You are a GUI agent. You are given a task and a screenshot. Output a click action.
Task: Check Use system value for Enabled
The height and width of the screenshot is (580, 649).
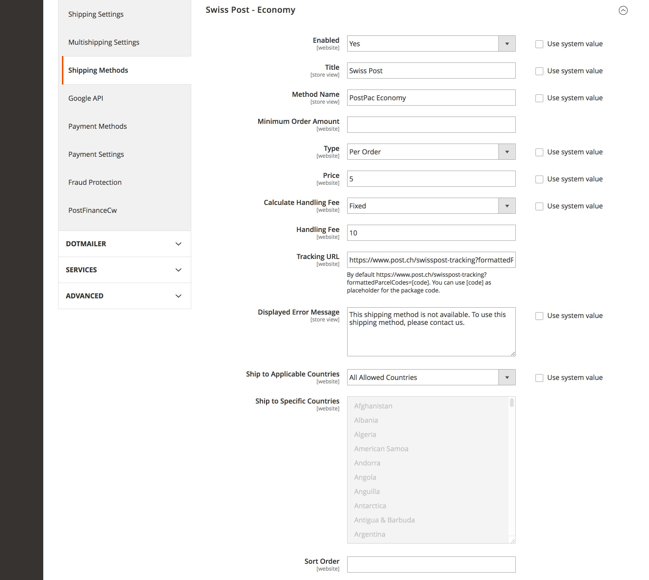tap(539, 44)
